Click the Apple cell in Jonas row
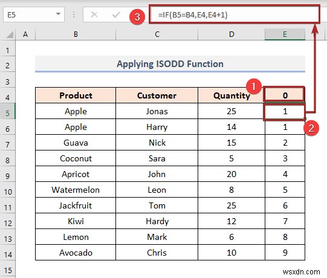 [76, 111]
